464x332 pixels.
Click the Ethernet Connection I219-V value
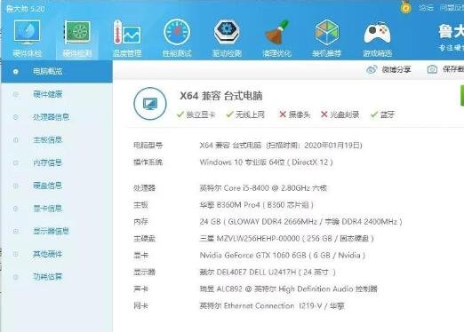pos(272,306)
